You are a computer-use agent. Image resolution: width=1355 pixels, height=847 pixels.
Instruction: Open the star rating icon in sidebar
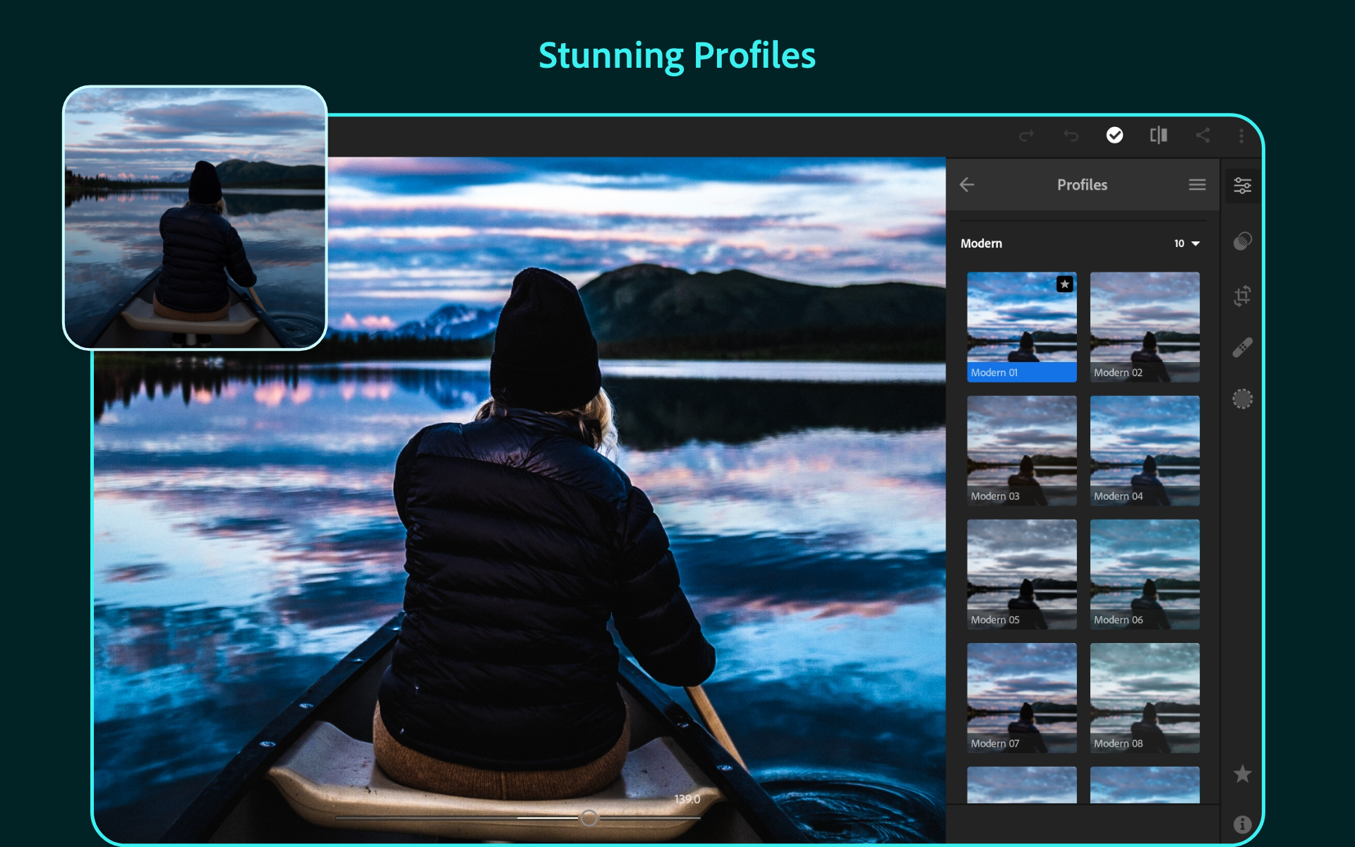click(1242, 774)
